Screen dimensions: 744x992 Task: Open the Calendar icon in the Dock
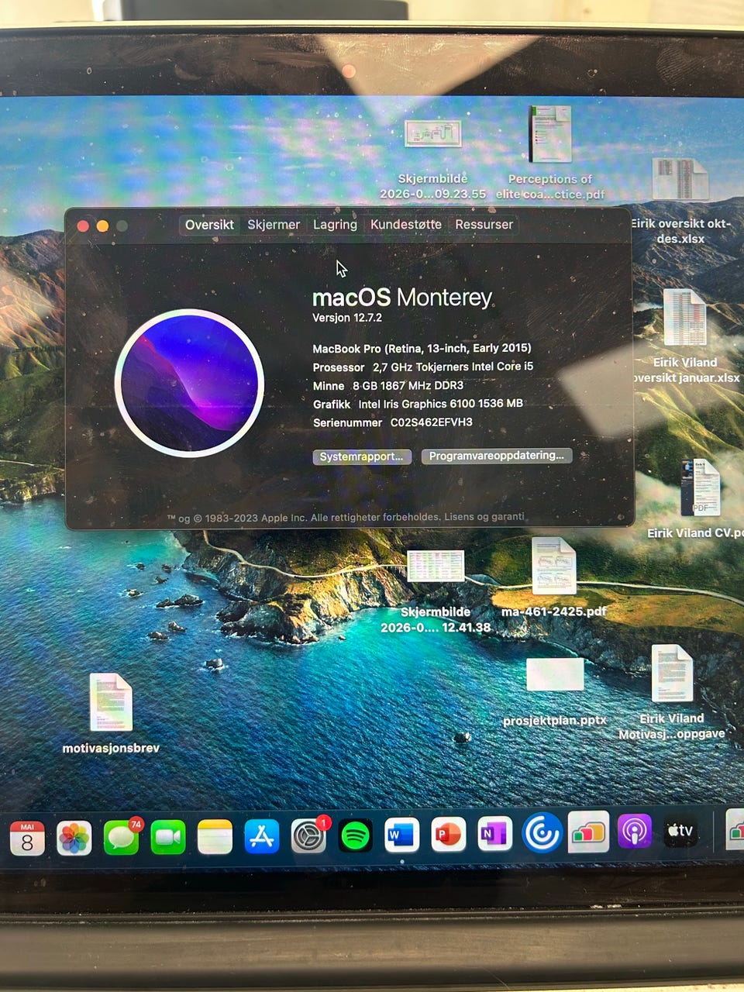click(27, 839)
